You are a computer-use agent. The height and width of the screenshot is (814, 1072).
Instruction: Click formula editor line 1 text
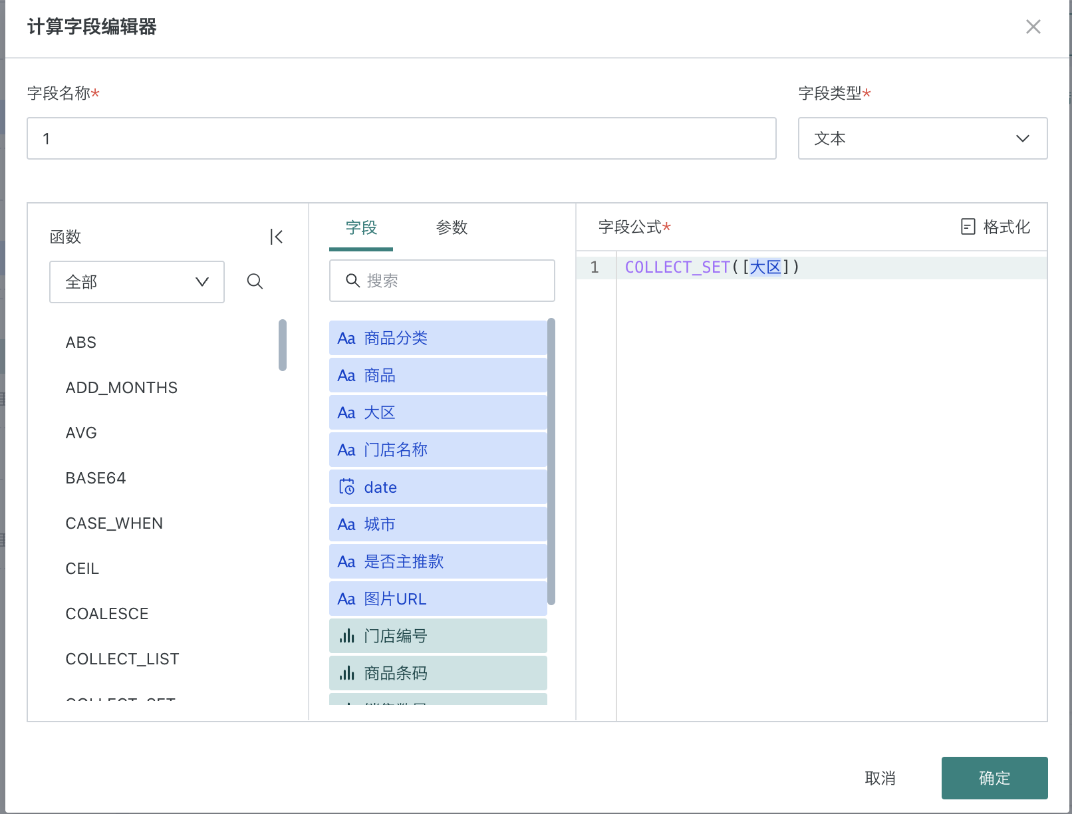pyautogui.click(x=712, y=267)
